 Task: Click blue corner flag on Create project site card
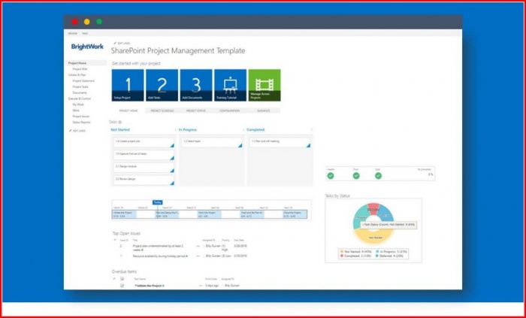click(x=172, y=145)
